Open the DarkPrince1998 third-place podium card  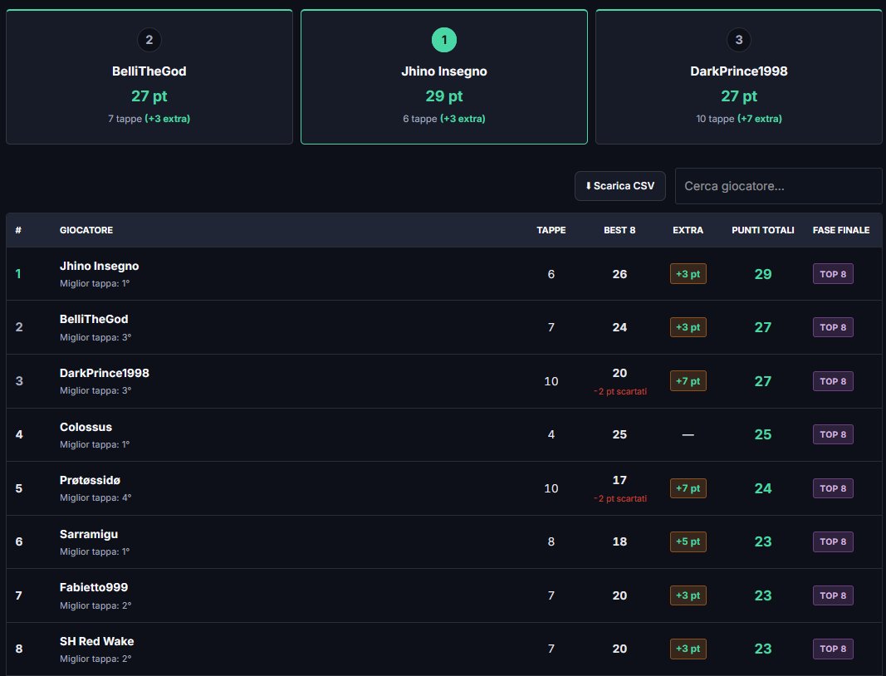click(738, 77)
